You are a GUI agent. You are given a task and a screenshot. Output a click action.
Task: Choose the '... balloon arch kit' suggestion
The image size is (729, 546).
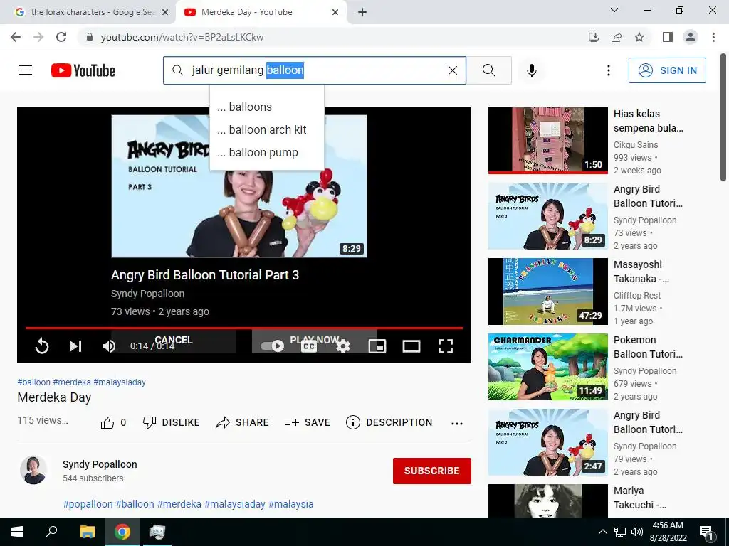267,129
